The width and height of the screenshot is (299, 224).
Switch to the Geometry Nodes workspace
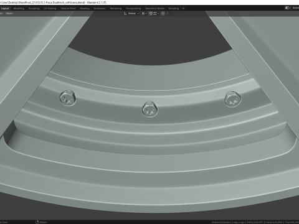tap(154, 8)
